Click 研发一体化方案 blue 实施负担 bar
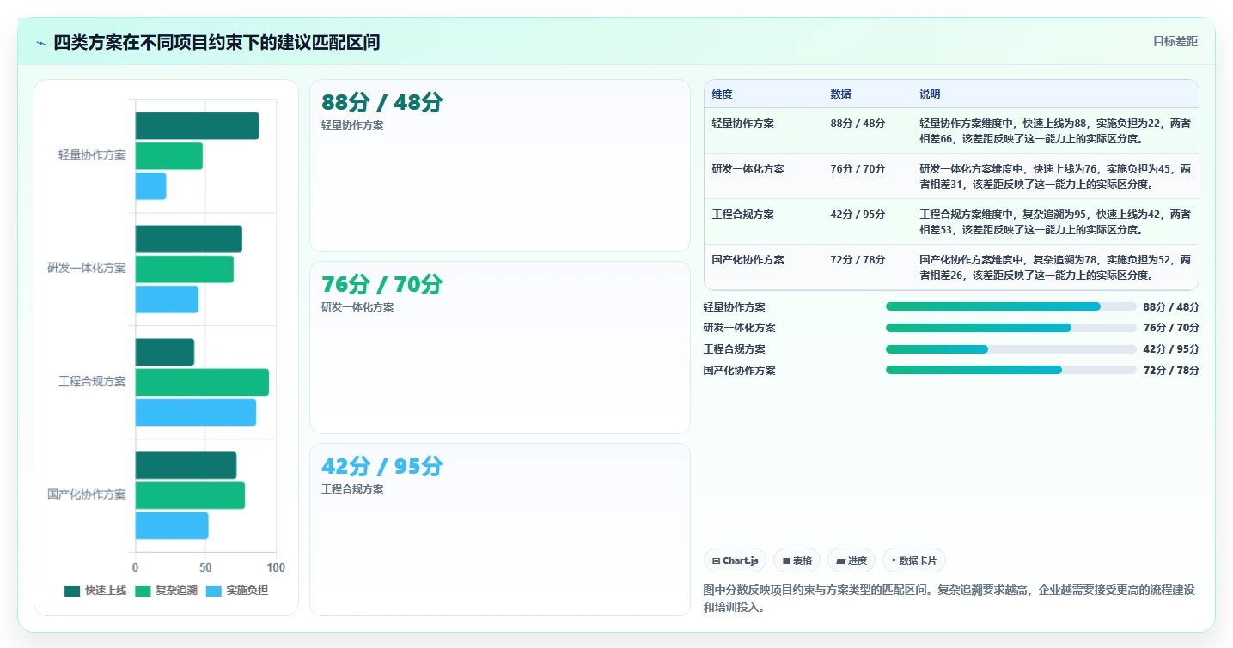Screen dimensions: 1233x648 click(167, 299)
